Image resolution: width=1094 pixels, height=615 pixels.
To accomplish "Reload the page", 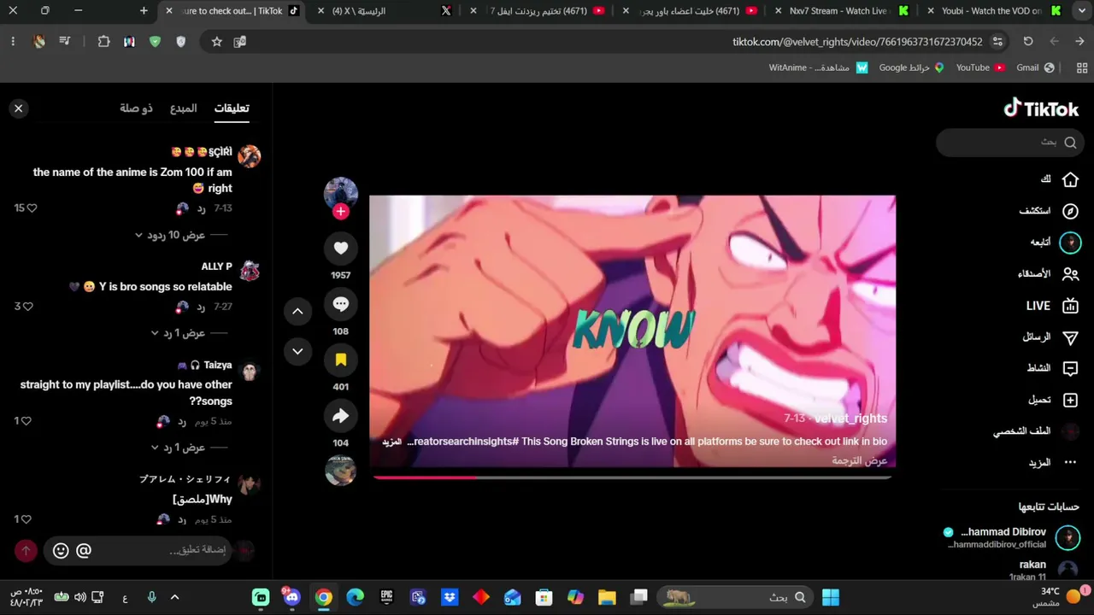I will [1028, 42].
